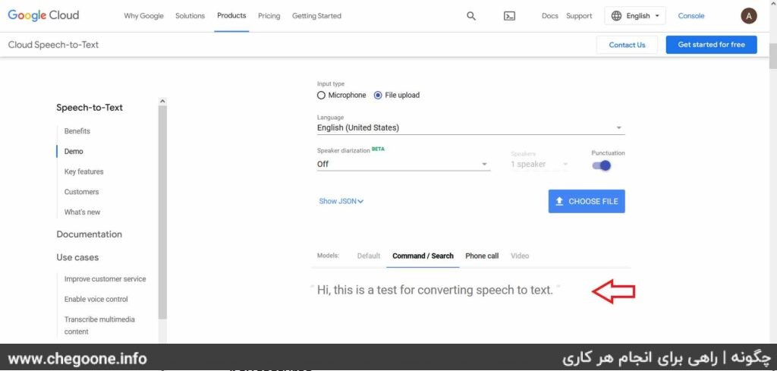The width and height of the screenshot is (777, 371).
Task: Open the Language dropdown
Action: [470, 127]
